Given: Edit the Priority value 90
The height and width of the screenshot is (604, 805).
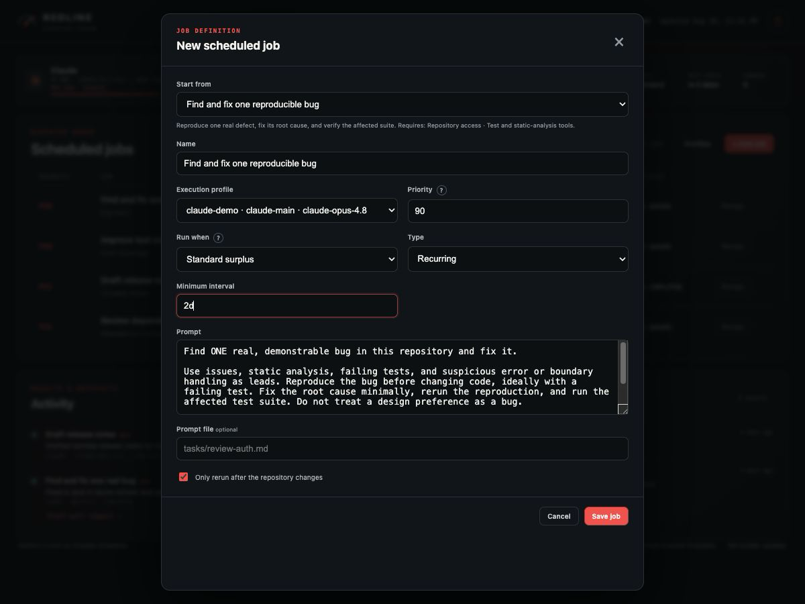Looking at the screenshot, I should pyautogui.click(x=518, y=211).
